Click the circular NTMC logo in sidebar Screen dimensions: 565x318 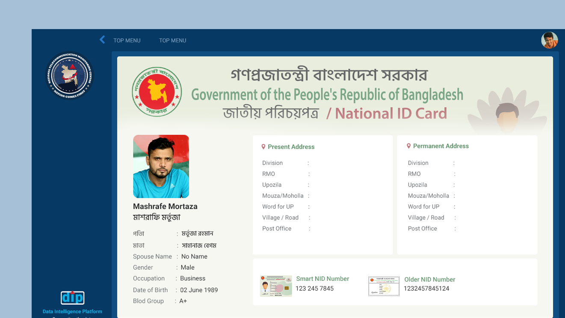point(69,76)
